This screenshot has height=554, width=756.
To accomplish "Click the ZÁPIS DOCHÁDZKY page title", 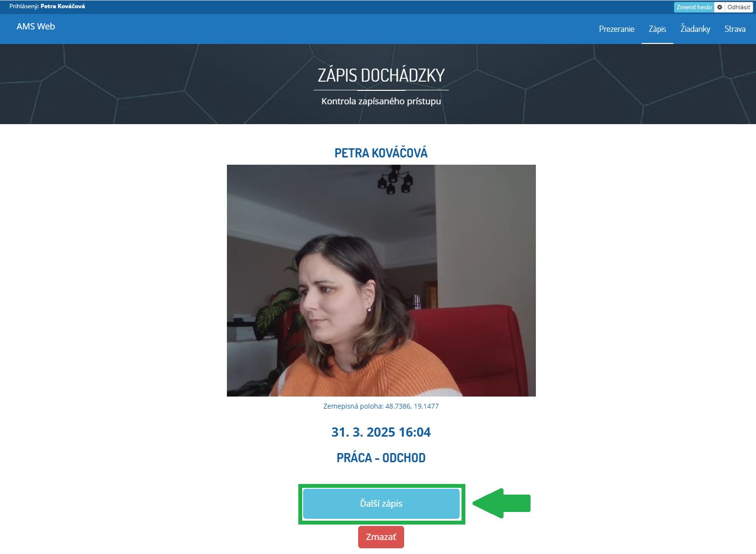I will click(x=381, y=75).
